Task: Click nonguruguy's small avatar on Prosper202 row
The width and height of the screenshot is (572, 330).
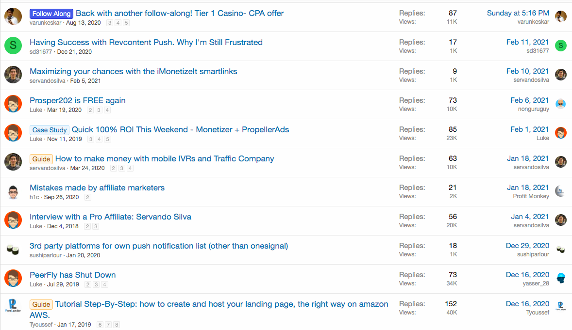Action: click(561, 104)
